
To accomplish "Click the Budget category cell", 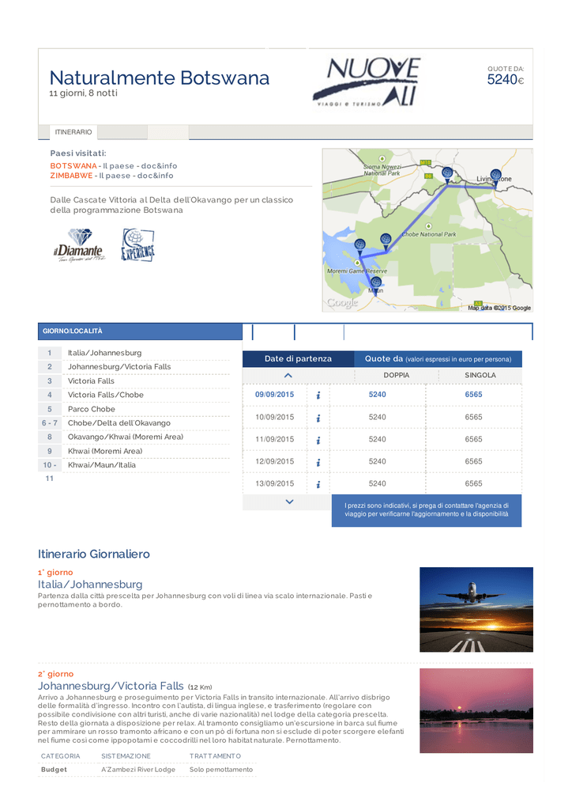I will pyautogui.click(x=55, y=770).
